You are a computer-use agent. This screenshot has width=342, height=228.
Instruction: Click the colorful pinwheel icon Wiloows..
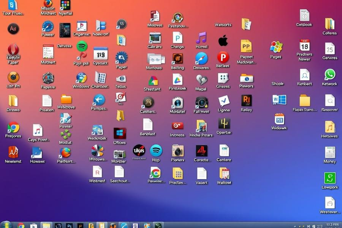point(98,150)
